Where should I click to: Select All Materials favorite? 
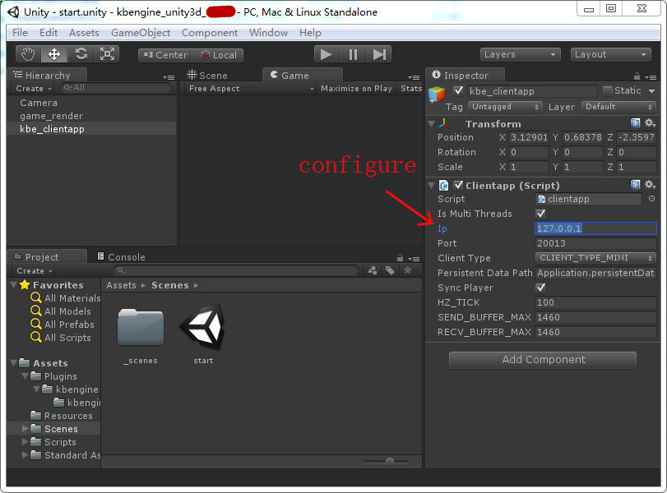(x=66, y=298)
